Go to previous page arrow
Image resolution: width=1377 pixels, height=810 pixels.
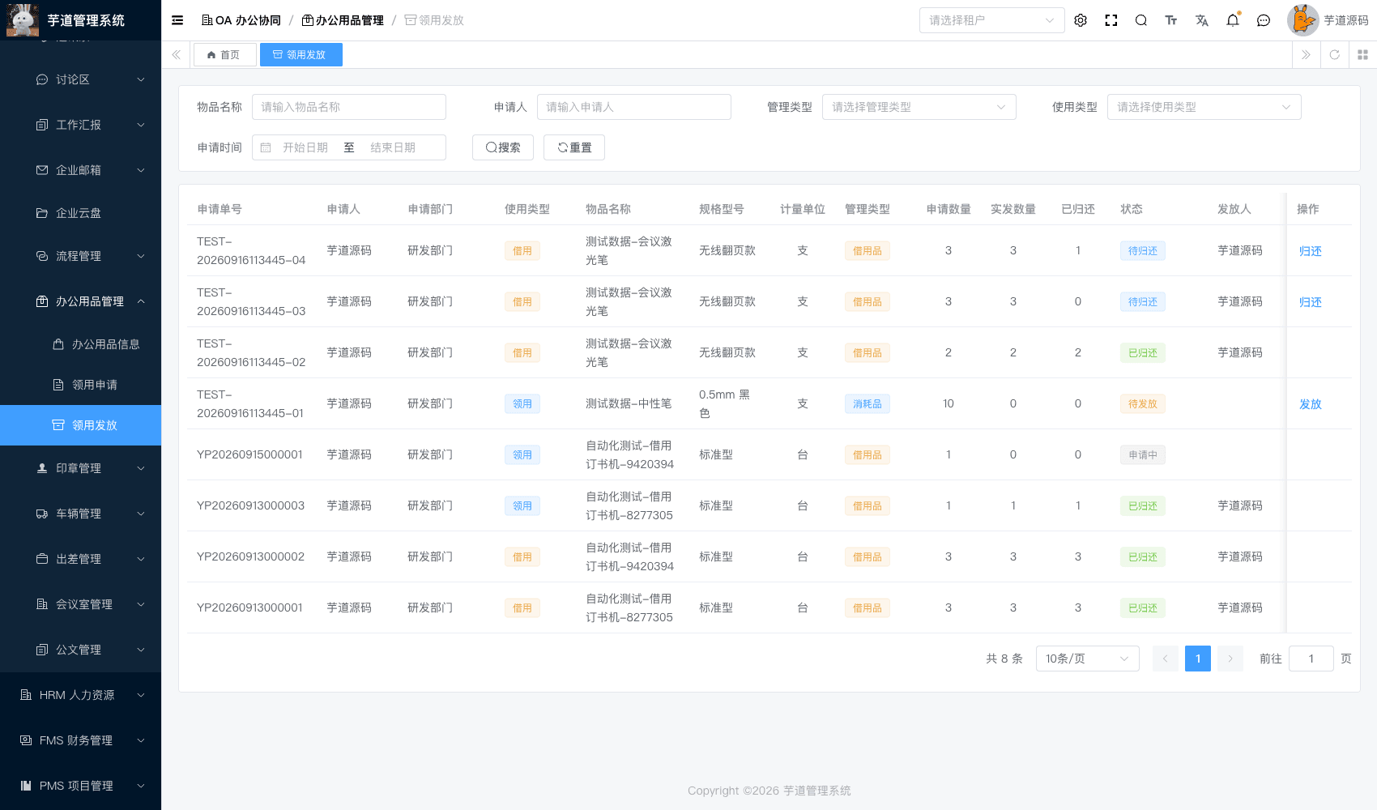tap(1166, 659)
